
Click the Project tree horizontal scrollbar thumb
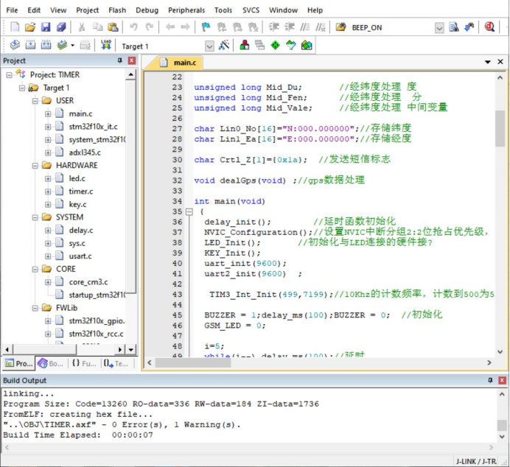click(44, 350)
